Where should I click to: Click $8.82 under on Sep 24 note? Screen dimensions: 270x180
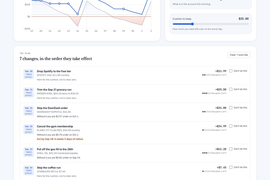click(59, 158)
